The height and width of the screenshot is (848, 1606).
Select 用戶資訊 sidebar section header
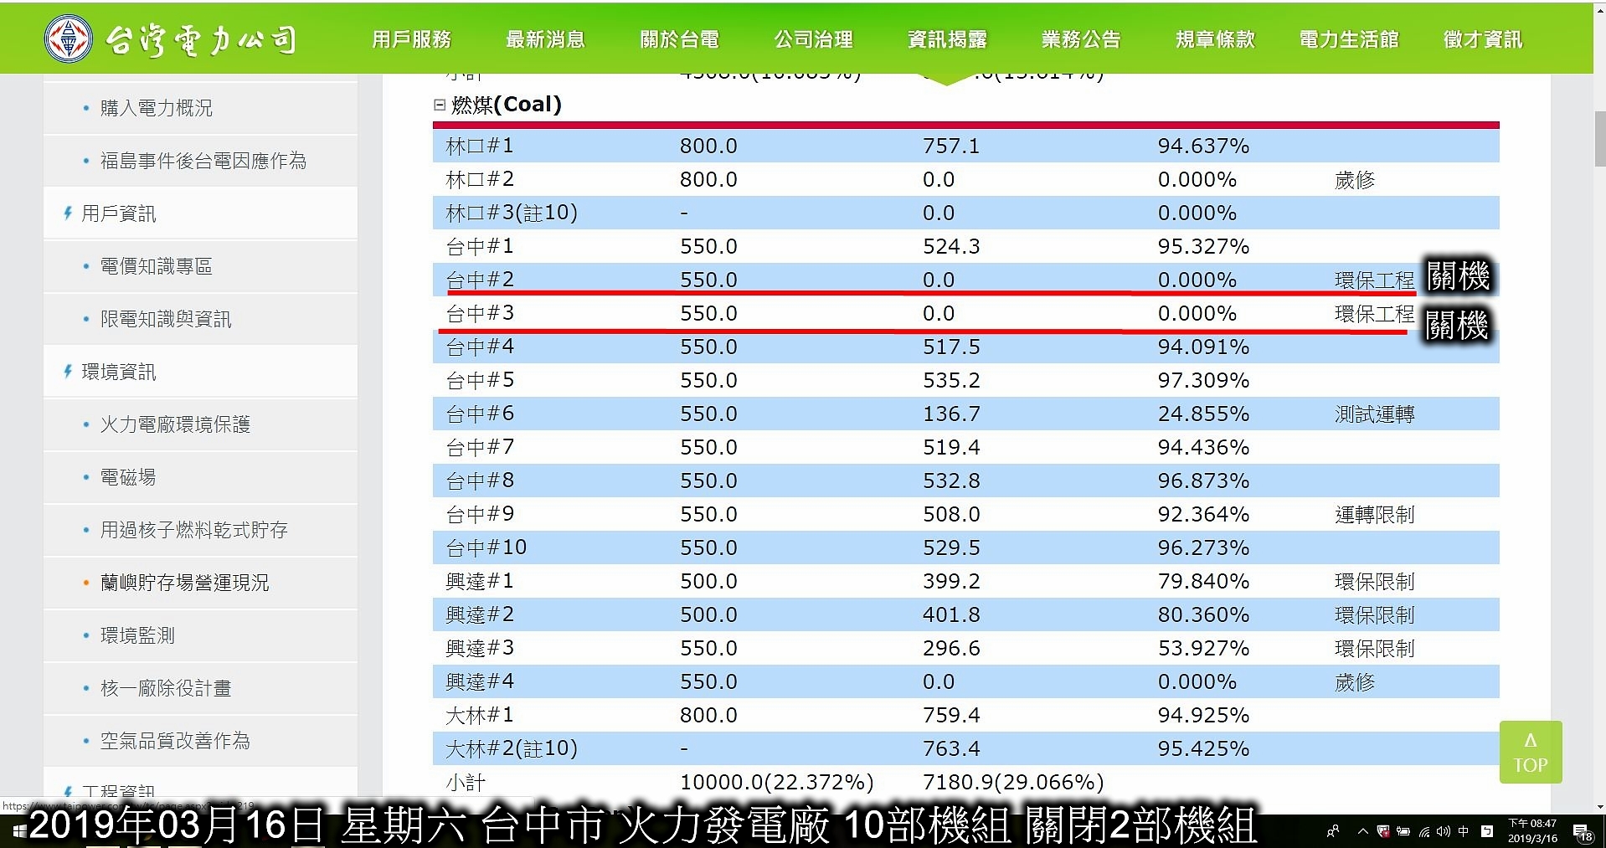[x=118, y=213]
